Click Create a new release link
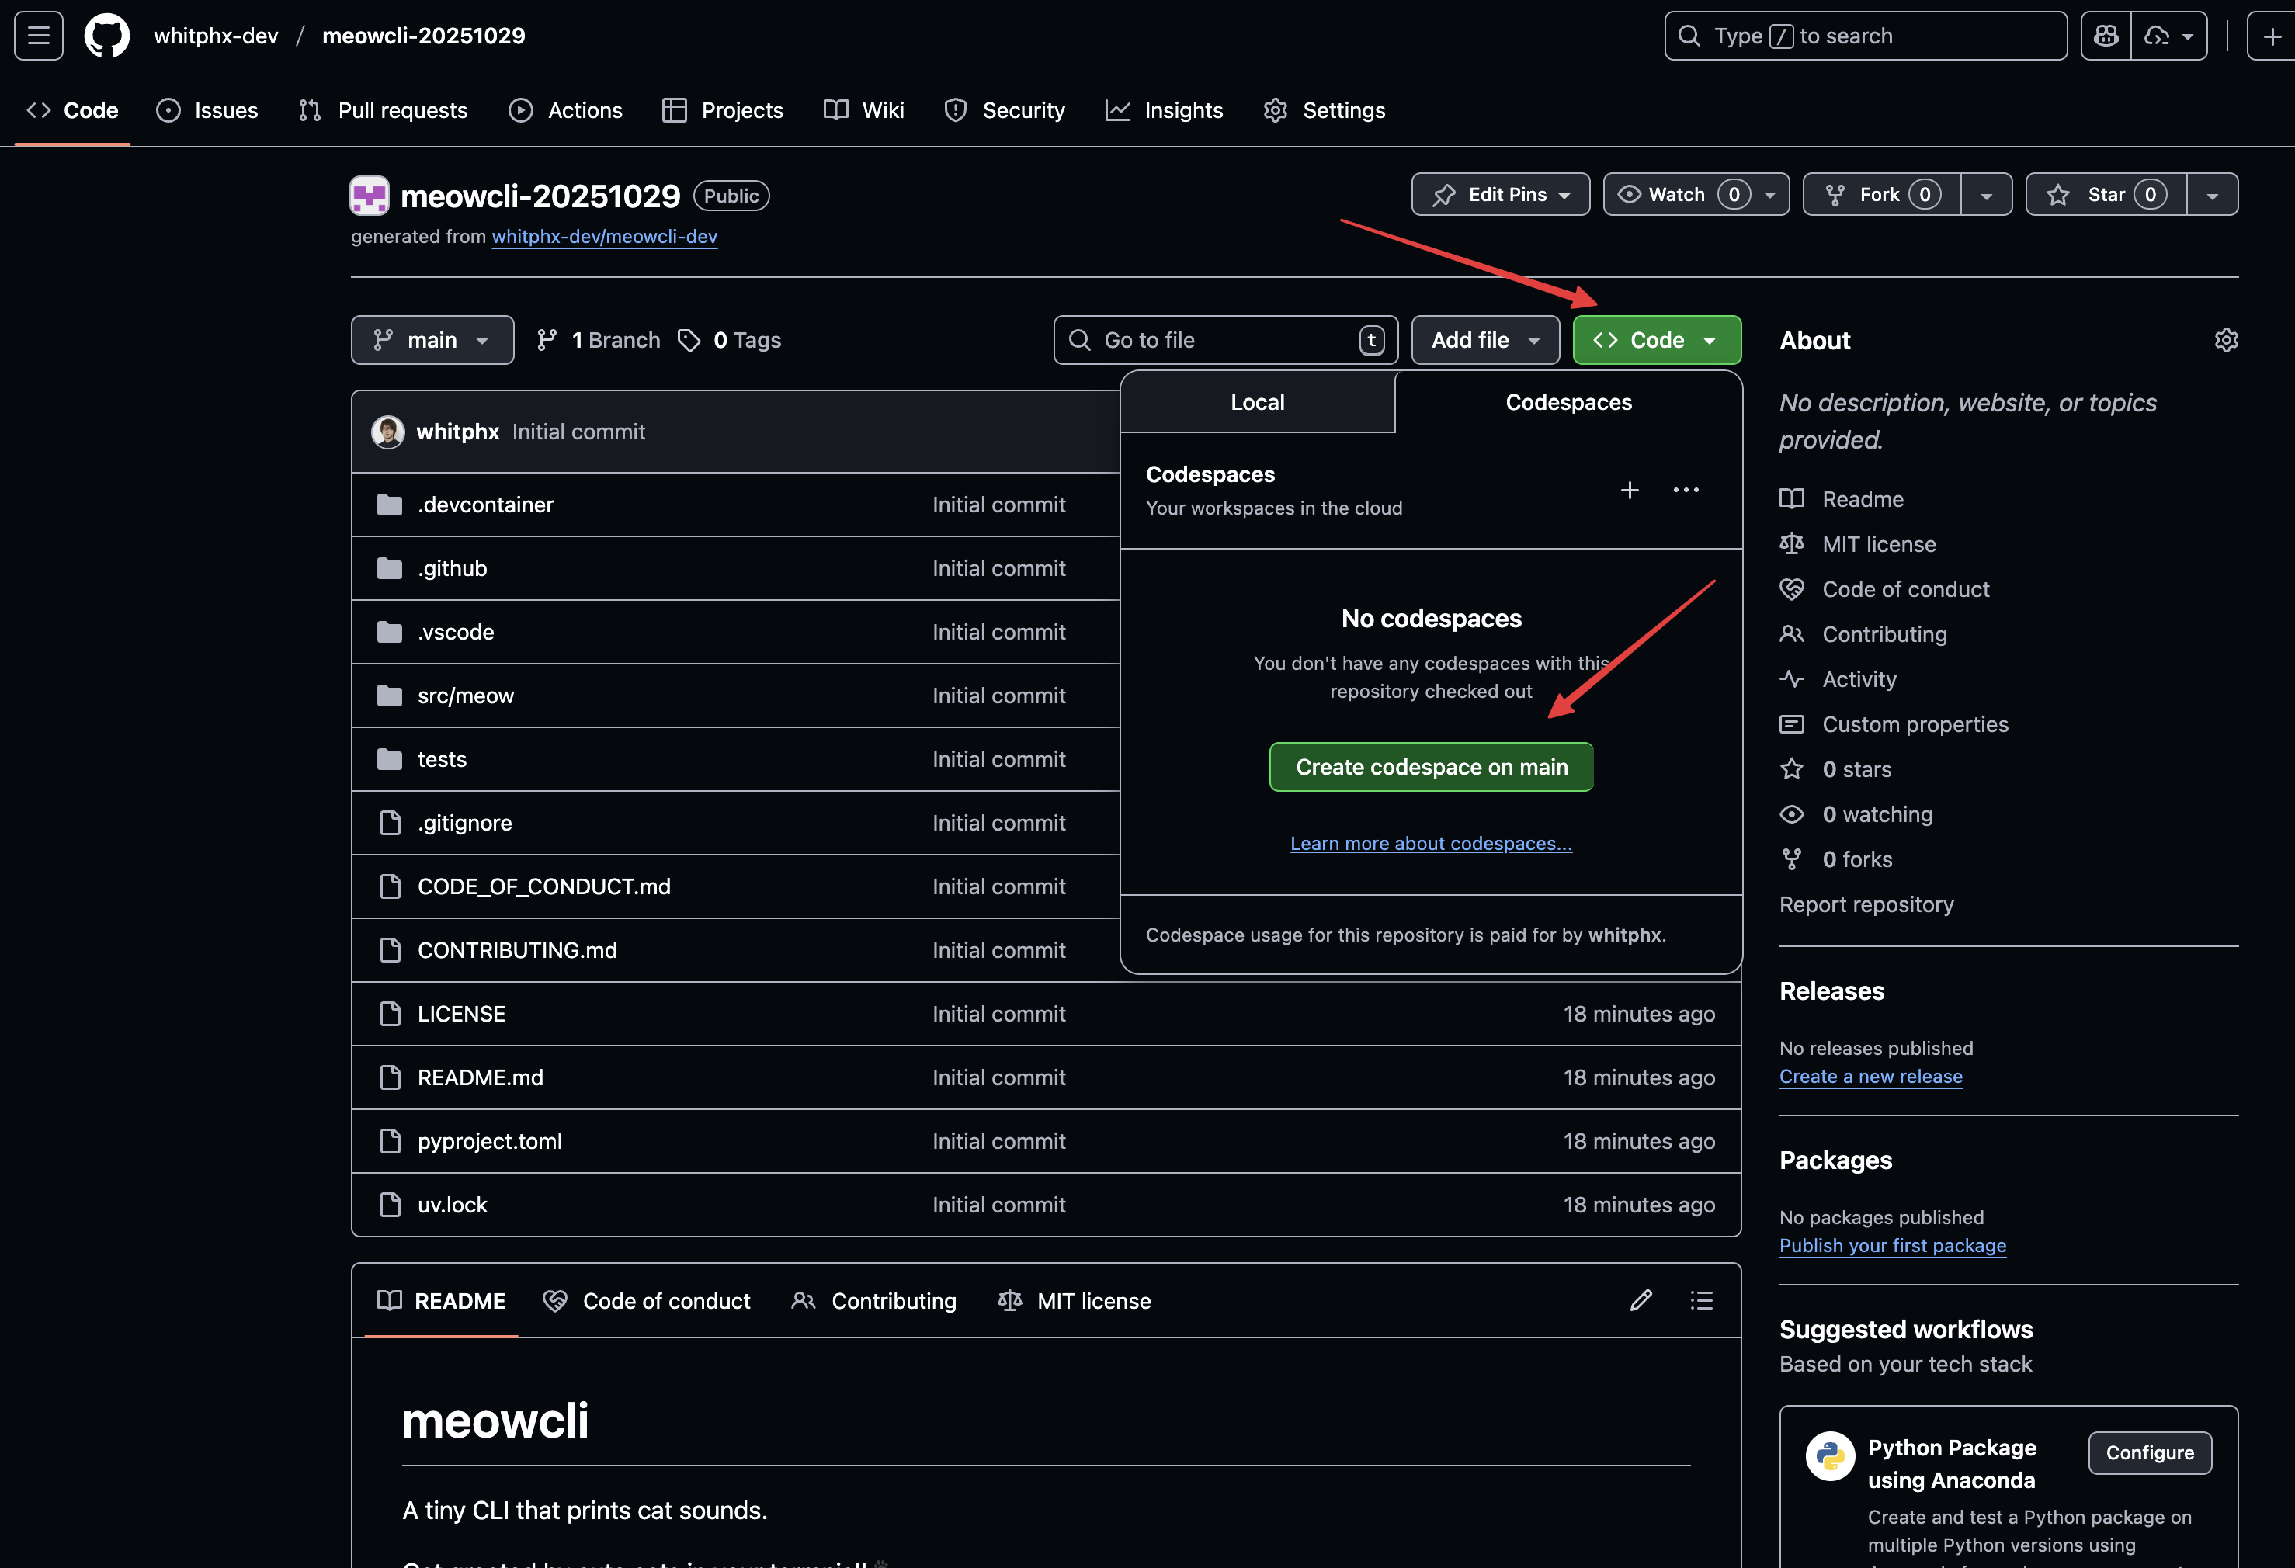2295x1568 pixels. tap(1870, 1077)
